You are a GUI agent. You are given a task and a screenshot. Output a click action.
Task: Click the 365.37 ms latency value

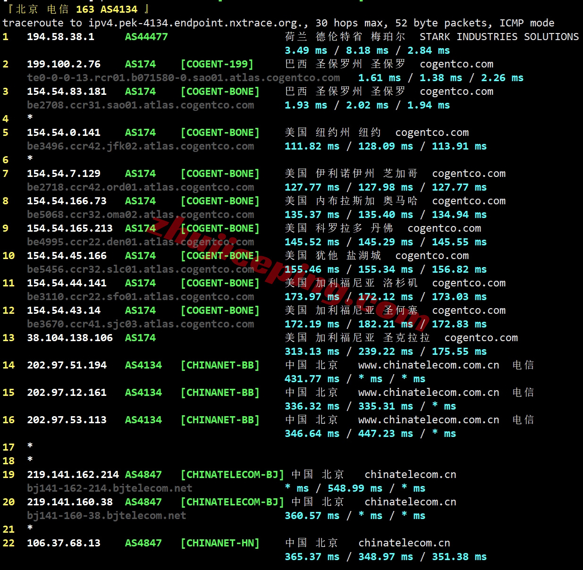[312, 556]
